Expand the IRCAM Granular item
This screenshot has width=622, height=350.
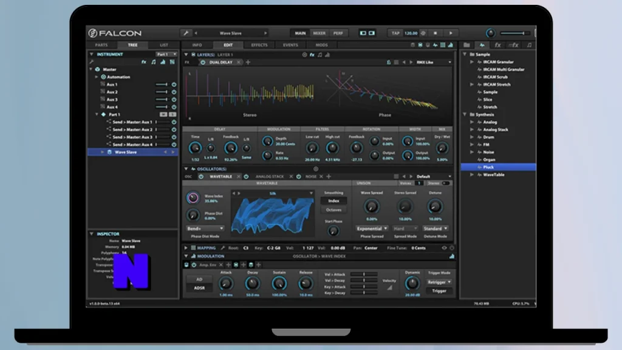(472, 62)
